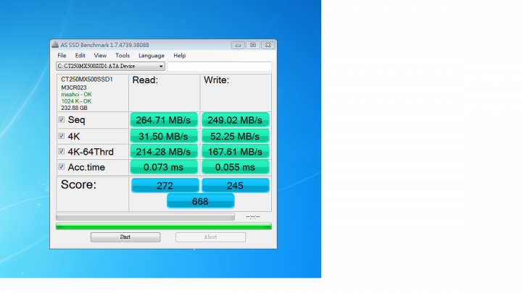The width and height of the screenshot is (522, 293).
Task: Click the read score 272
Action: tap(165, 185)
